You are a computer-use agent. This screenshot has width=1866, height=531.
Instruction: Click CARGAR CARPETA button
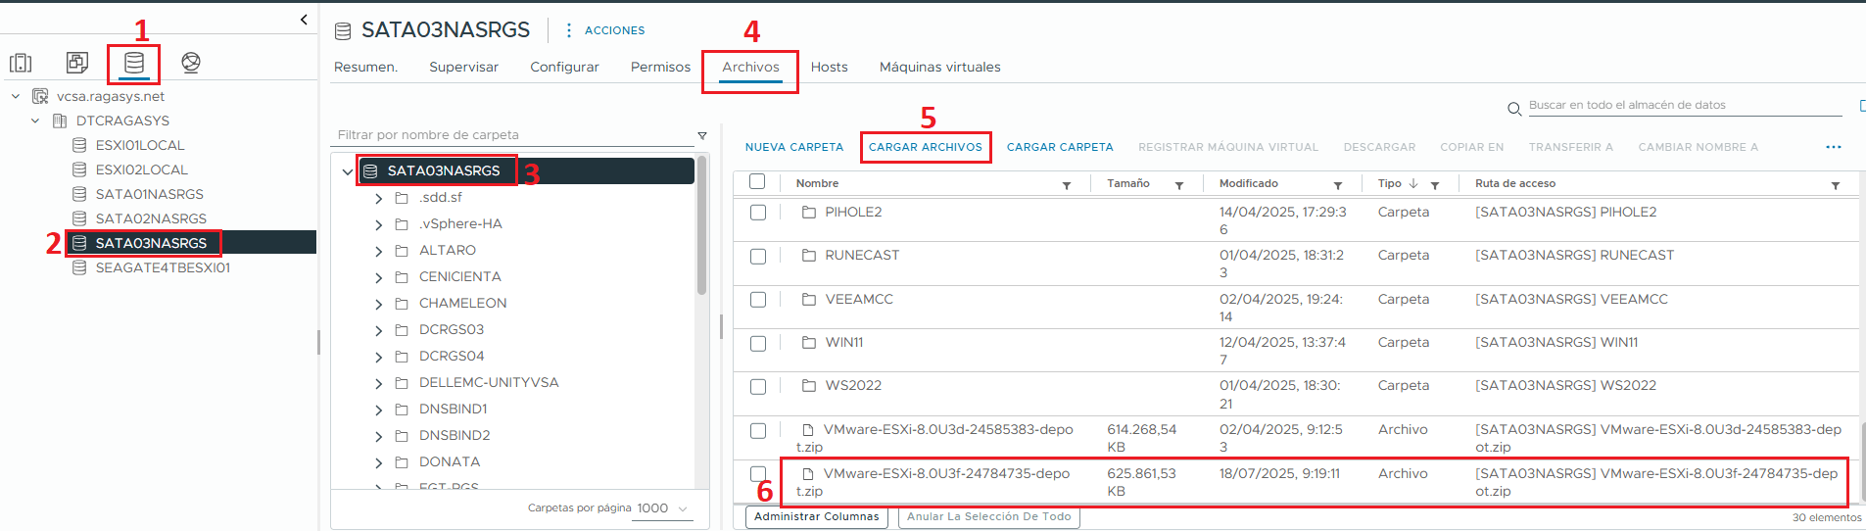pos(1060,147)
